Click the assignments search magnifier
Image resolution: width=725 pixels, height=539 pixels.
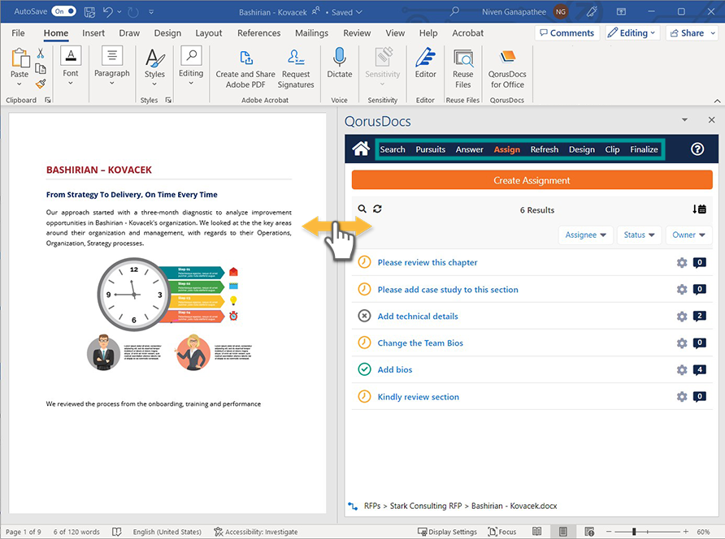(362, 209)
